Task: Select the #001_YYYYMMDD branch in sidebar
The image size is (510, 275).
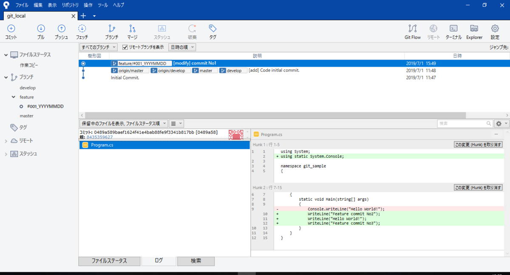Action: pos(45,106)
